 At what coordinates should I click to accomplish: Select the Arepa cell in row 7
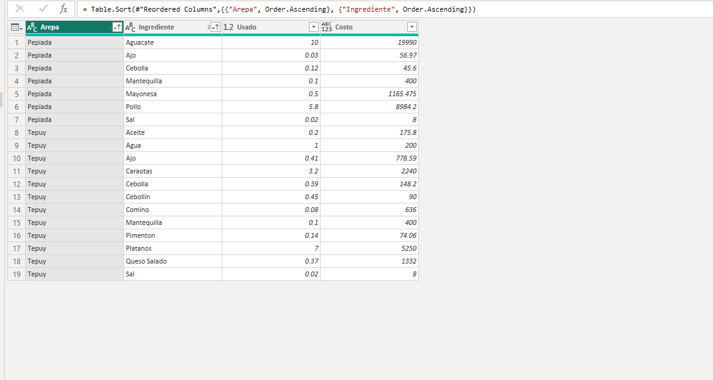click(x=74, y=120)
